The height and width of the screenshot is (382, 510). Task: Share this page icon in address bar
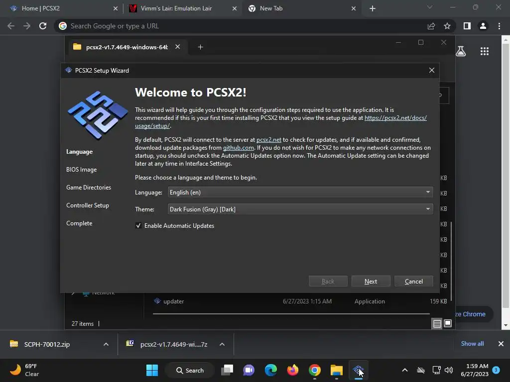[x=431, y=26]
